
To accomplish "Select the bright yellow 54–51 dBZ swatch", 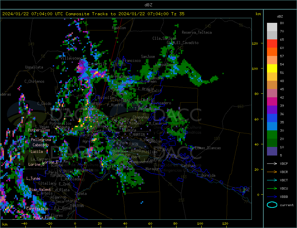I will [272, 68].
